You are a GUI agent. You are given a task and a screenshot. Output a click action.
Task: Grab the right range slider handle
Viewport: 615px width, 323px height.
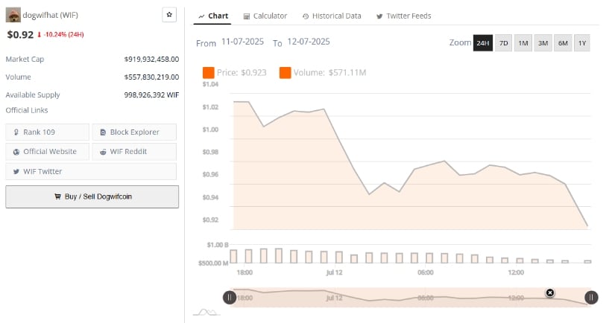[x=591, y=298]
